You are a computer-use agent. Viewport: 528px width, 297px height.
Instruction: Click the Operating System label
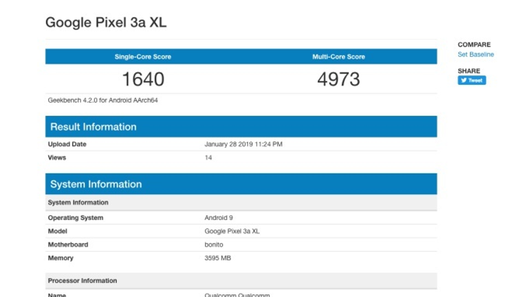[x=76, y=218]
